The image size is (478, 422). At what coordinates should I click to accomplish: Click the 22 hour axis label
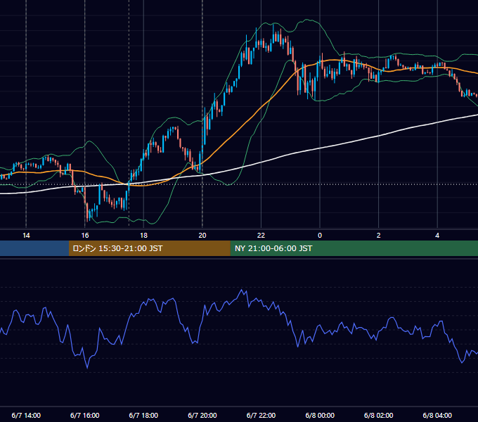(261, 236)
